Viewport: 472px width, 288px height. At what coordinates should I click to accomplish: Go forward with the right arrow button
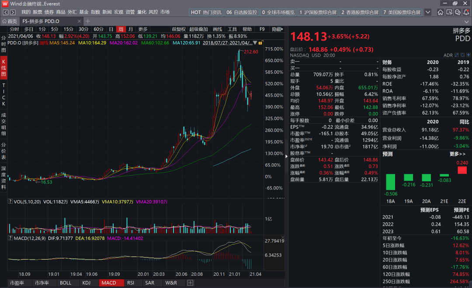13,12
